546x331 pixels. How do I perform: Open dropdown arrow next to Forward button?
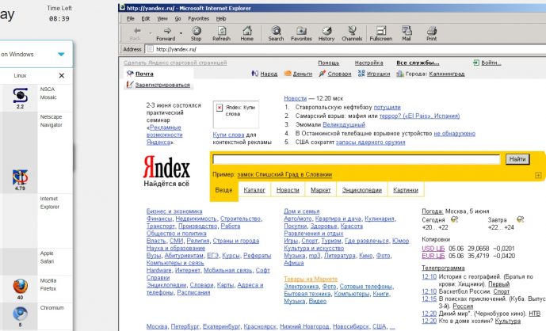181,33
